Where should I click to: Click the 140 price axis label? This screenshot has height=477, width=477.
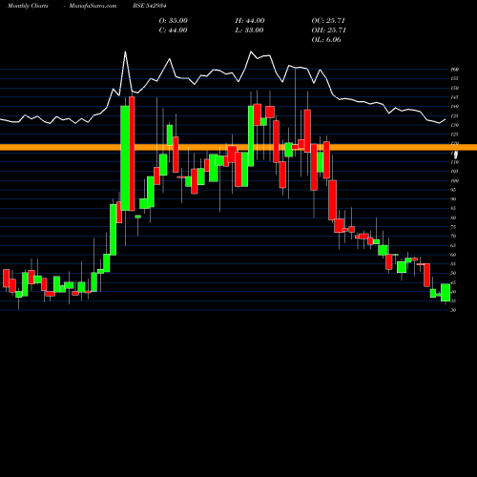point(455,107)
